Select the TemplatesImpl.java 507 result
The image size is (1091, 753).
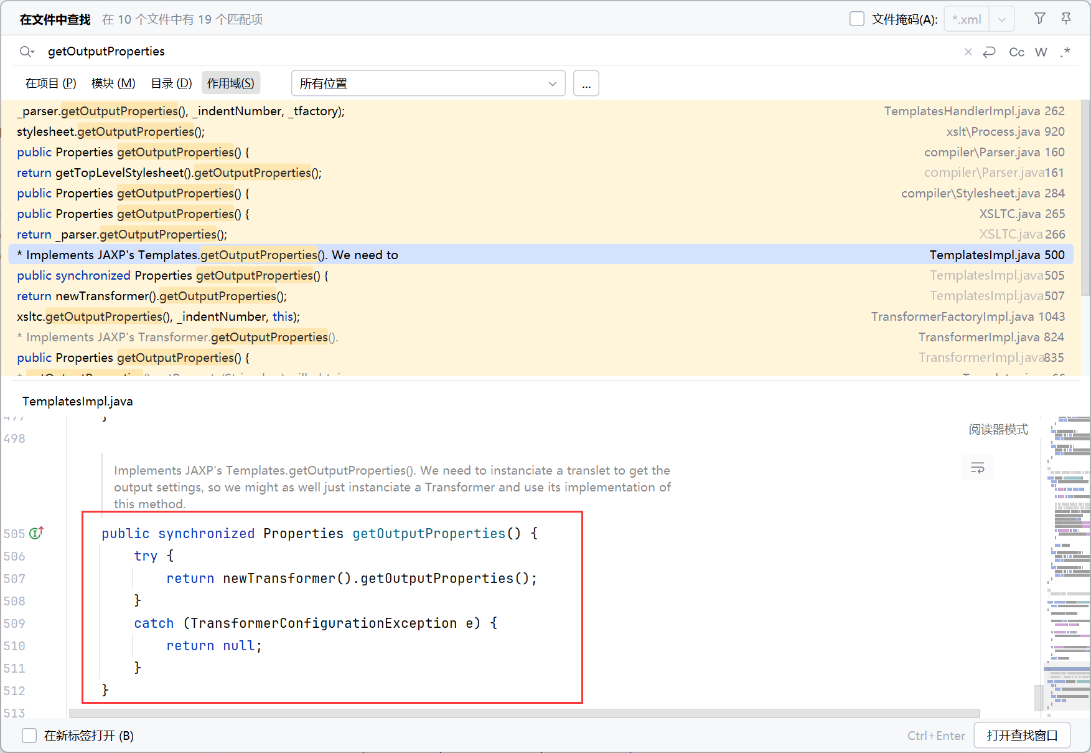[540, 296]
